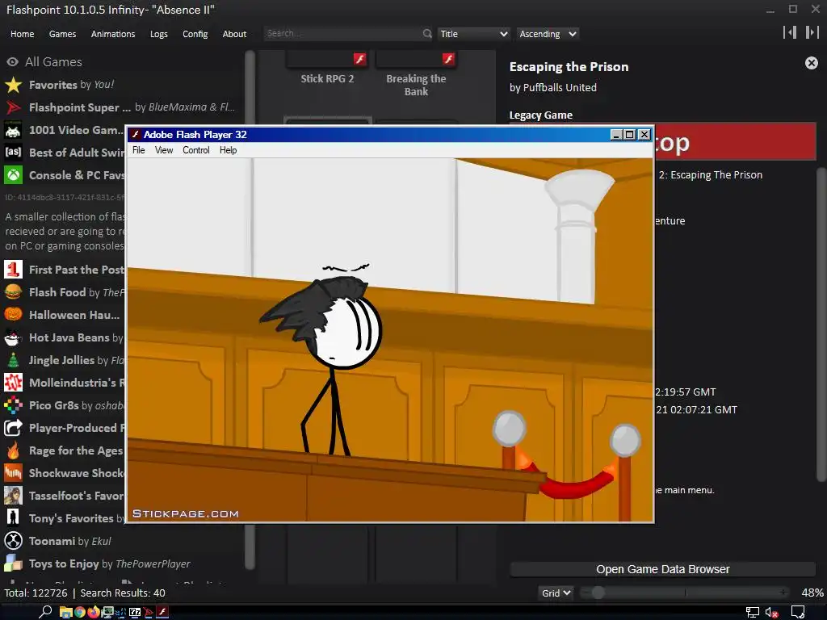Open File menu in Adobe Flash Player
This screenshot has height=620, width=827.
(139, 150)
